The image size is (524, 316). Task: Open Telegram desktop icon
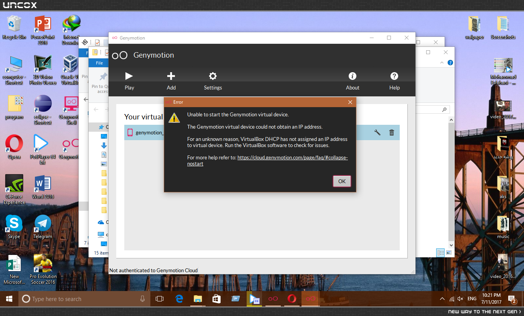point(43,227)
